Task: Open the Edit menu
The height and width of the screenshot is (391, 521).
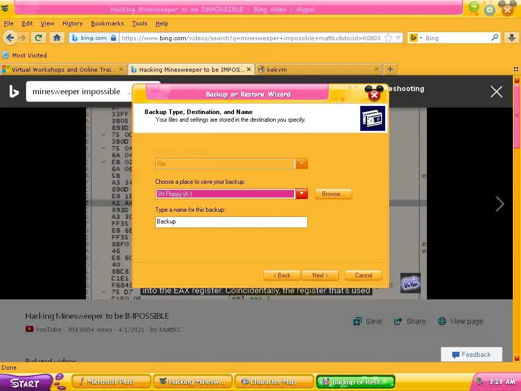Action: point(27,23)
